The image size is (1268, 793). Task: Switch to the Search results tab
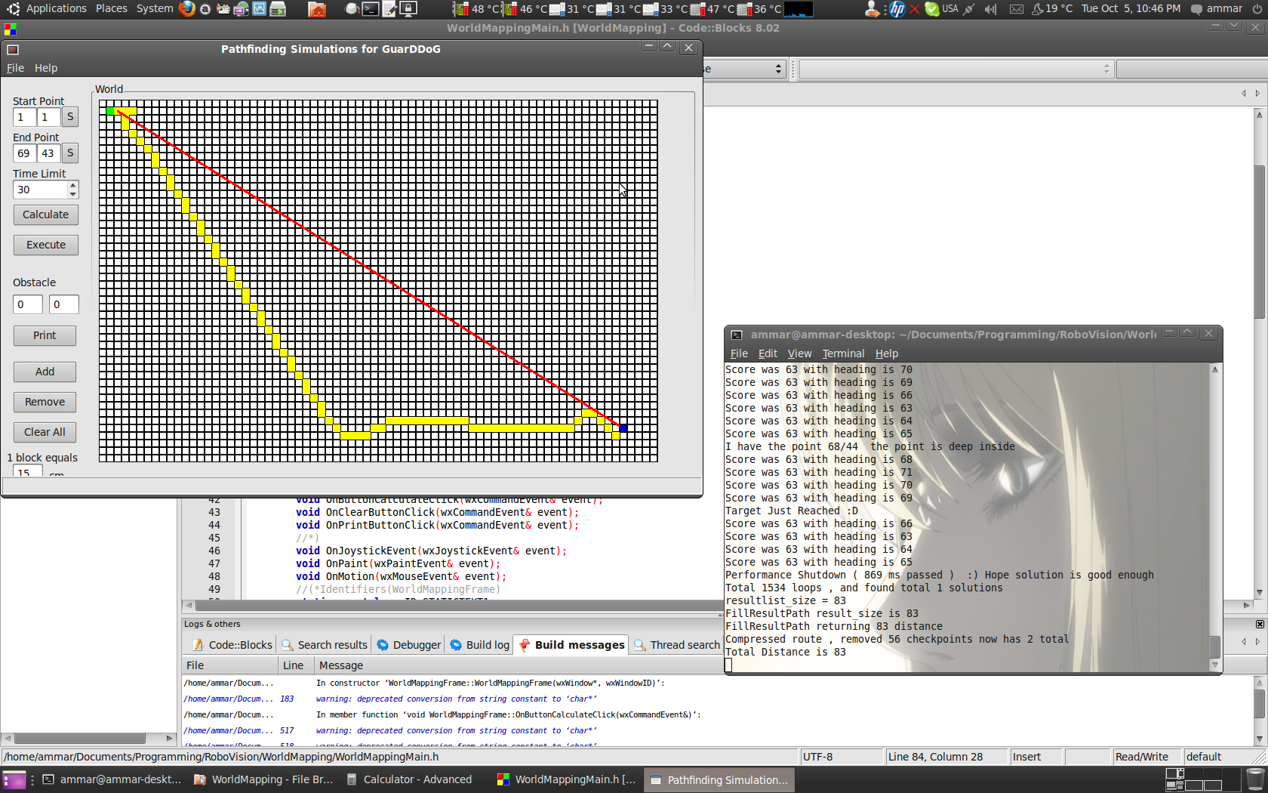(x=325, y=645)
